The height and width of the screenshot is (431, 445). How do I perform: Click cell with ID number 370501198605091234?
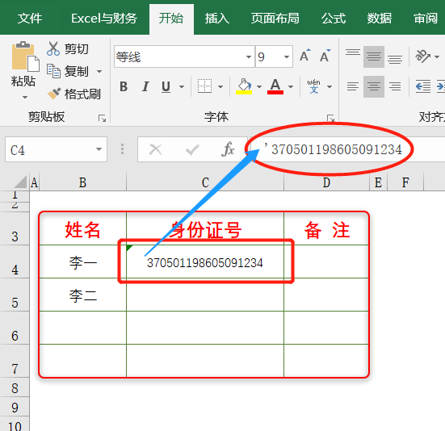[x=205, y=262]
